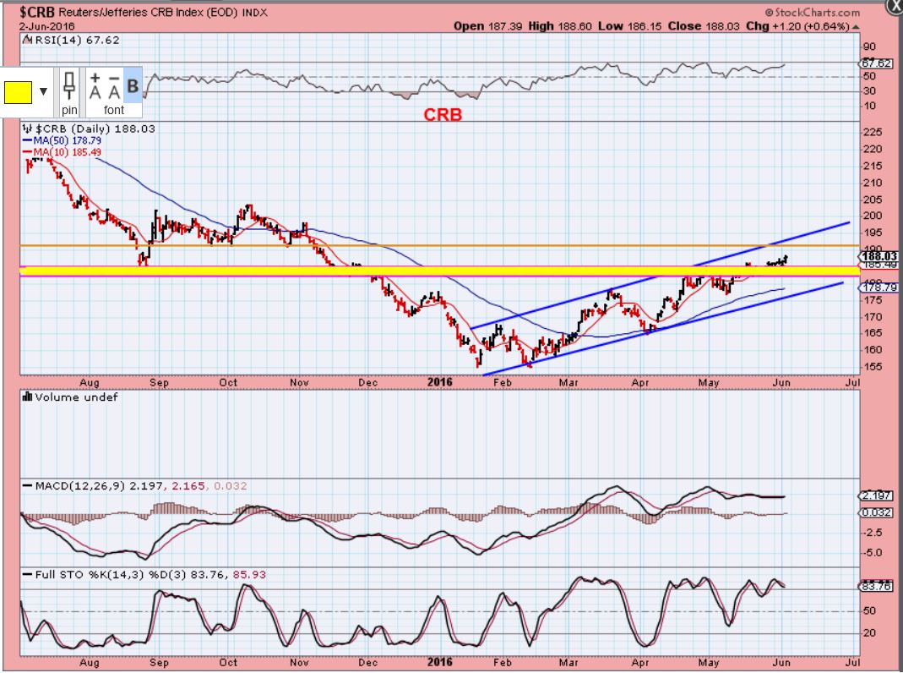The height and width of the screenshot is (673, 903).
Task: Select the red 'CRB' text annotation
Action: (443, 115)
